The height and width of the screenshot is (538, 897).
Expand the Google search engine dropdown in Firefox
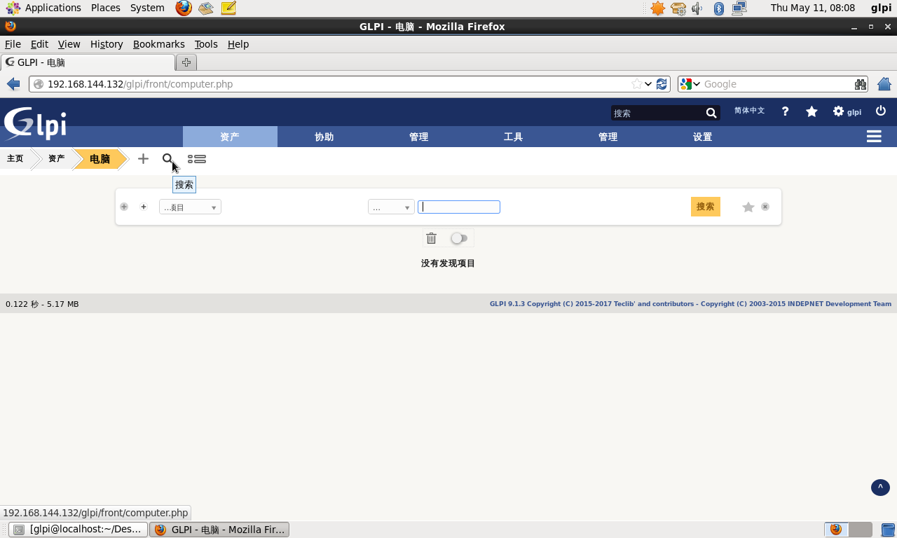pyautogui.click(x=690, y=84)
